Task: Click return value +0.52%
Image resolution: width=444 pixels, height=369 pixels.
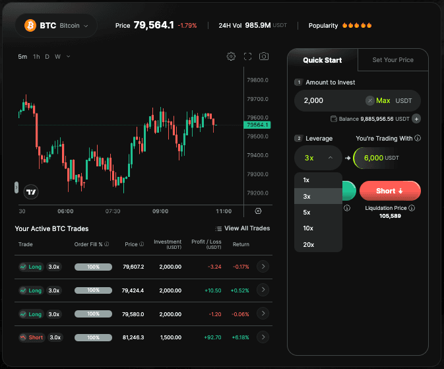Action: pyautogui.click(x=240, y=290)
